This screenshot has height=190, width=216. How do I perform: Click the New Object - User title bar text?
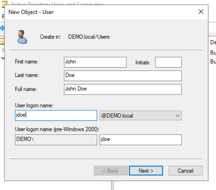[31, 12]
